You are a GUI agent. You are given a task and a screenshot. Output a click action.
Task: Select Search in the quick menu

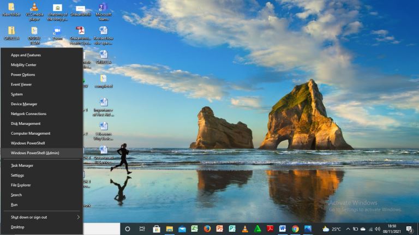tap(41, 195)
